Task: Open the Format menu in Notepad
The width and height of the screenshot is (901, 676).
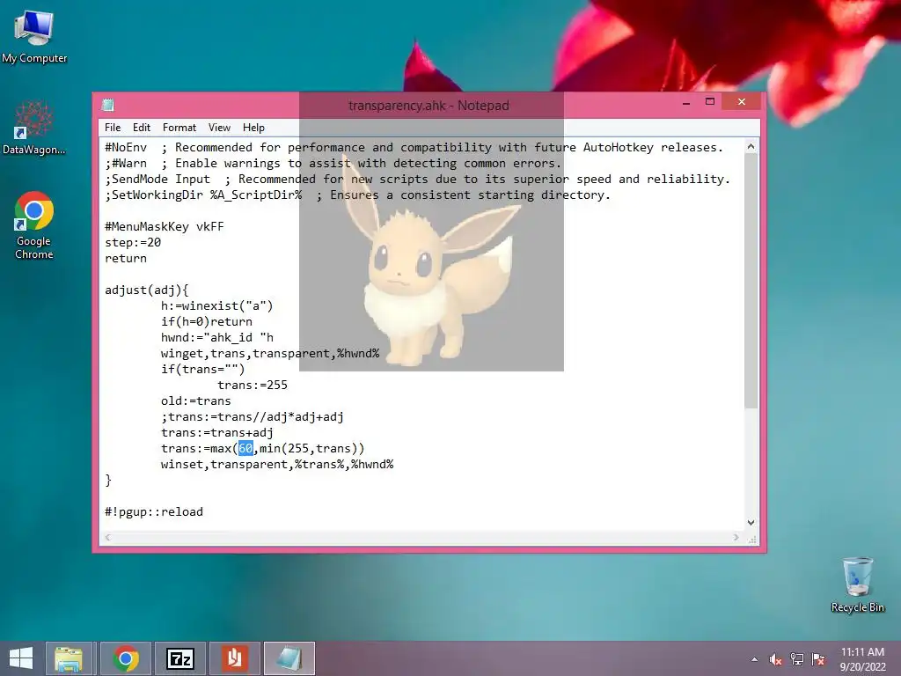Action: (x=179, y=128)
